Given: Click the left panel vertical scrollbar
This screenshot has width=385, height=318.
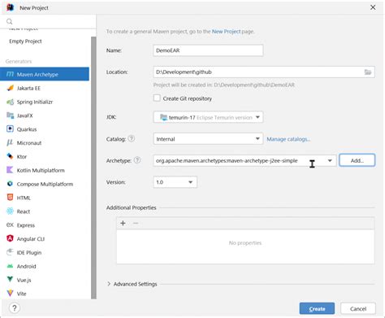Looking at the screenshot, I should [93, 168].
